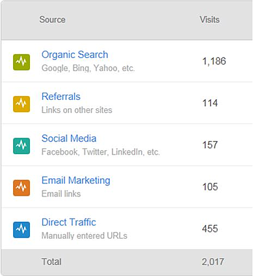Click the Total row label
Viewport: 253px width, 276px height.
[51, 262]
